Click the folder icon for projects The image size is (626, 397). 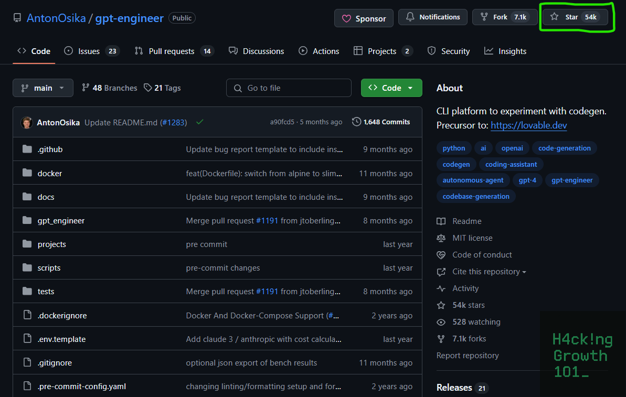[27, 244]
